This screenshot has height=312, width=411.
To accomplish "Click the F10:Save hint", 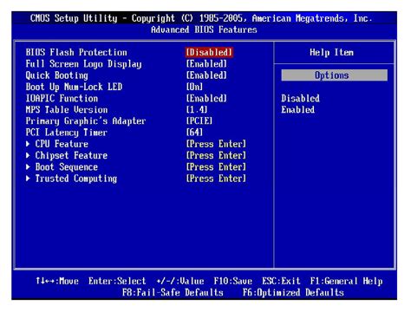I will 233,281.
